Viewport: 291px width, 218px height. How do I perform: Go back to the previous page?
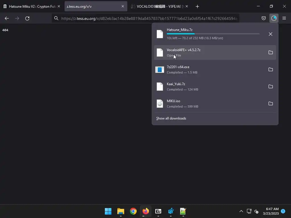point(7,18)
